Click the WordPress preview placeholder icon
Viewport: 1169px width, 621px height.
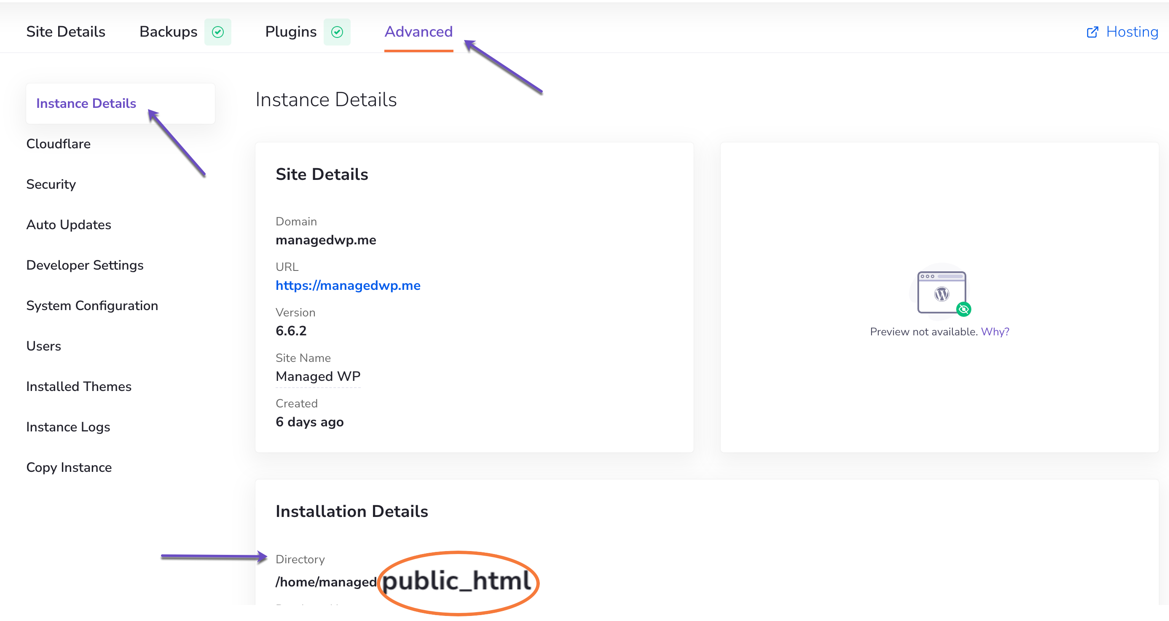click(941, 292)
